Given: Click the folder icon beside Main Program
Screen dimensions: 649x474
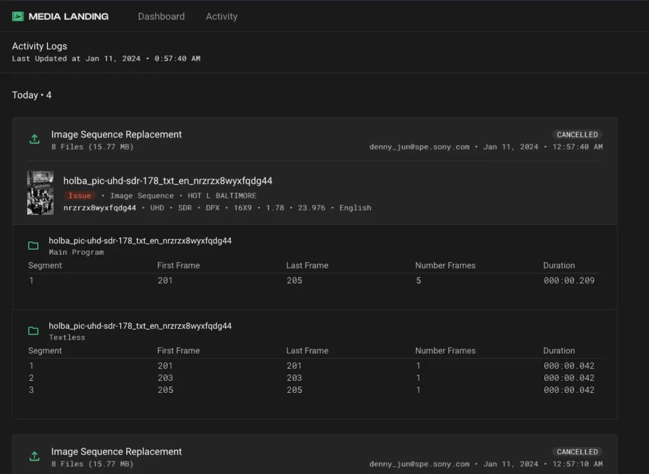Looking at the screenshot, I should pos(33,246).
